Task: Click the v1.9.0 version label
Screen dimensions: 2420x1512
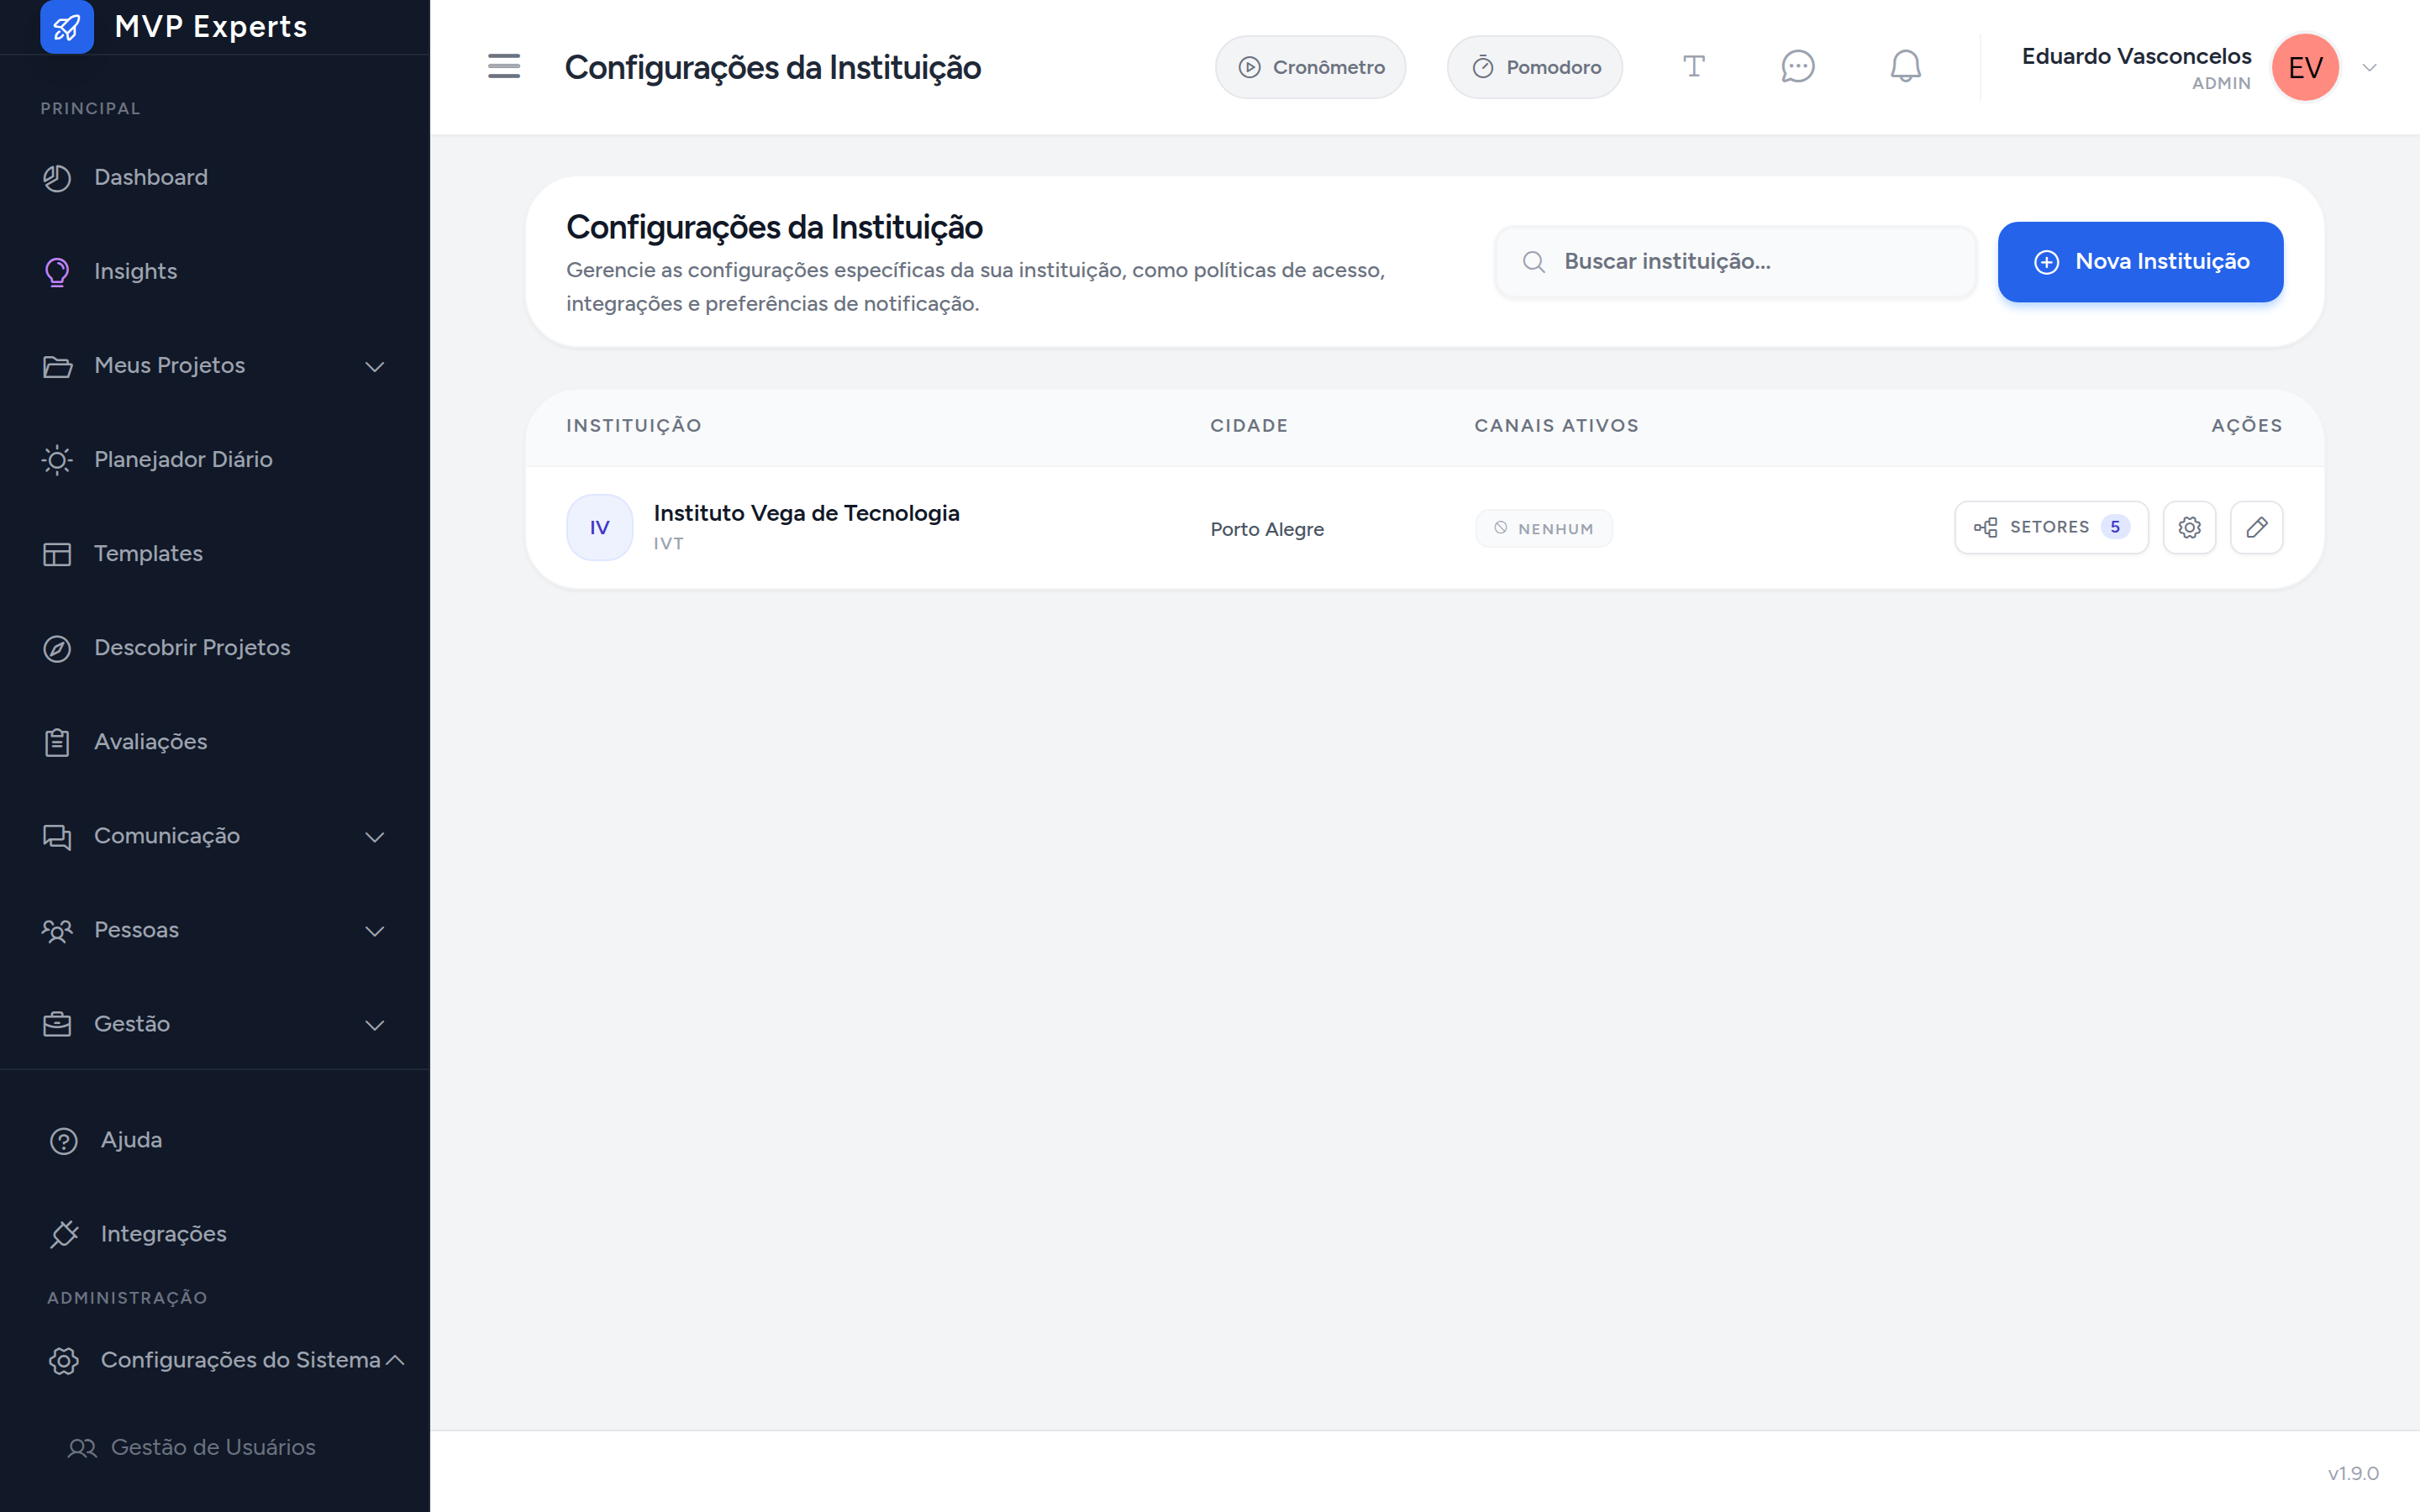Action: (x=2353, y=1473)
